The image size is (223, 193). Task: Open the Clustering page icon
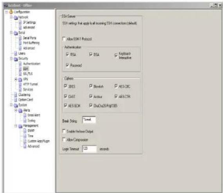tap(16, 95)
